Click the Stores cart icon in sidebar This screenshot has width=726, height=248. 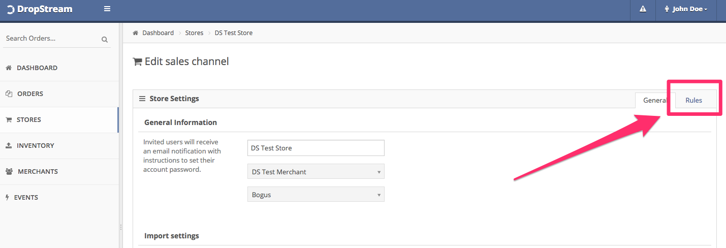tap(8, 120)
